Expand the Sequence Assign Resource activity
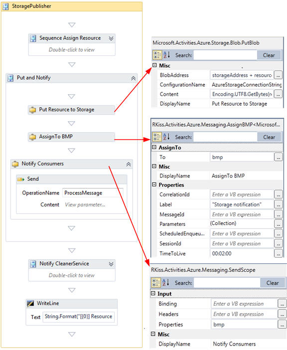The height and width of the screenshot is (350, 287). (111, 38)
